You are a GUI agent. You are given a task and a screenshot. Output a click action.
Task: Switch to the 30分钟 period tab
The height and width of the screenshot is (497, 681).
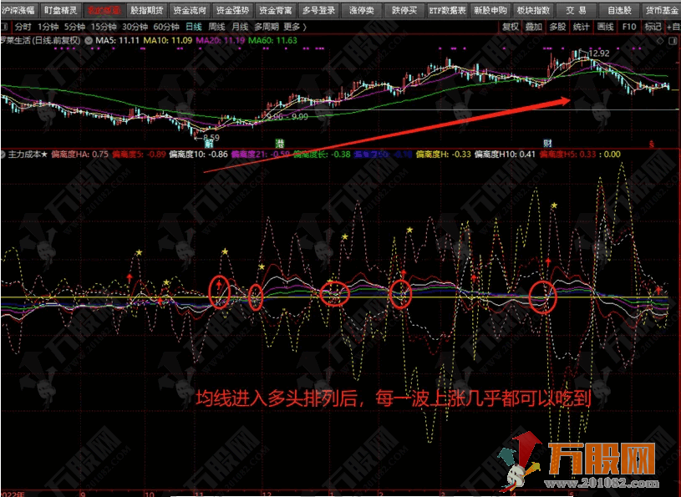[135, 27]
